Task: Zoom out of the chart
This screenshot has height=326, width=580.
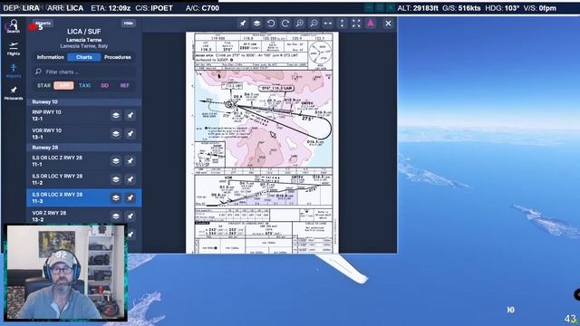Action: (x=314, y=24)
